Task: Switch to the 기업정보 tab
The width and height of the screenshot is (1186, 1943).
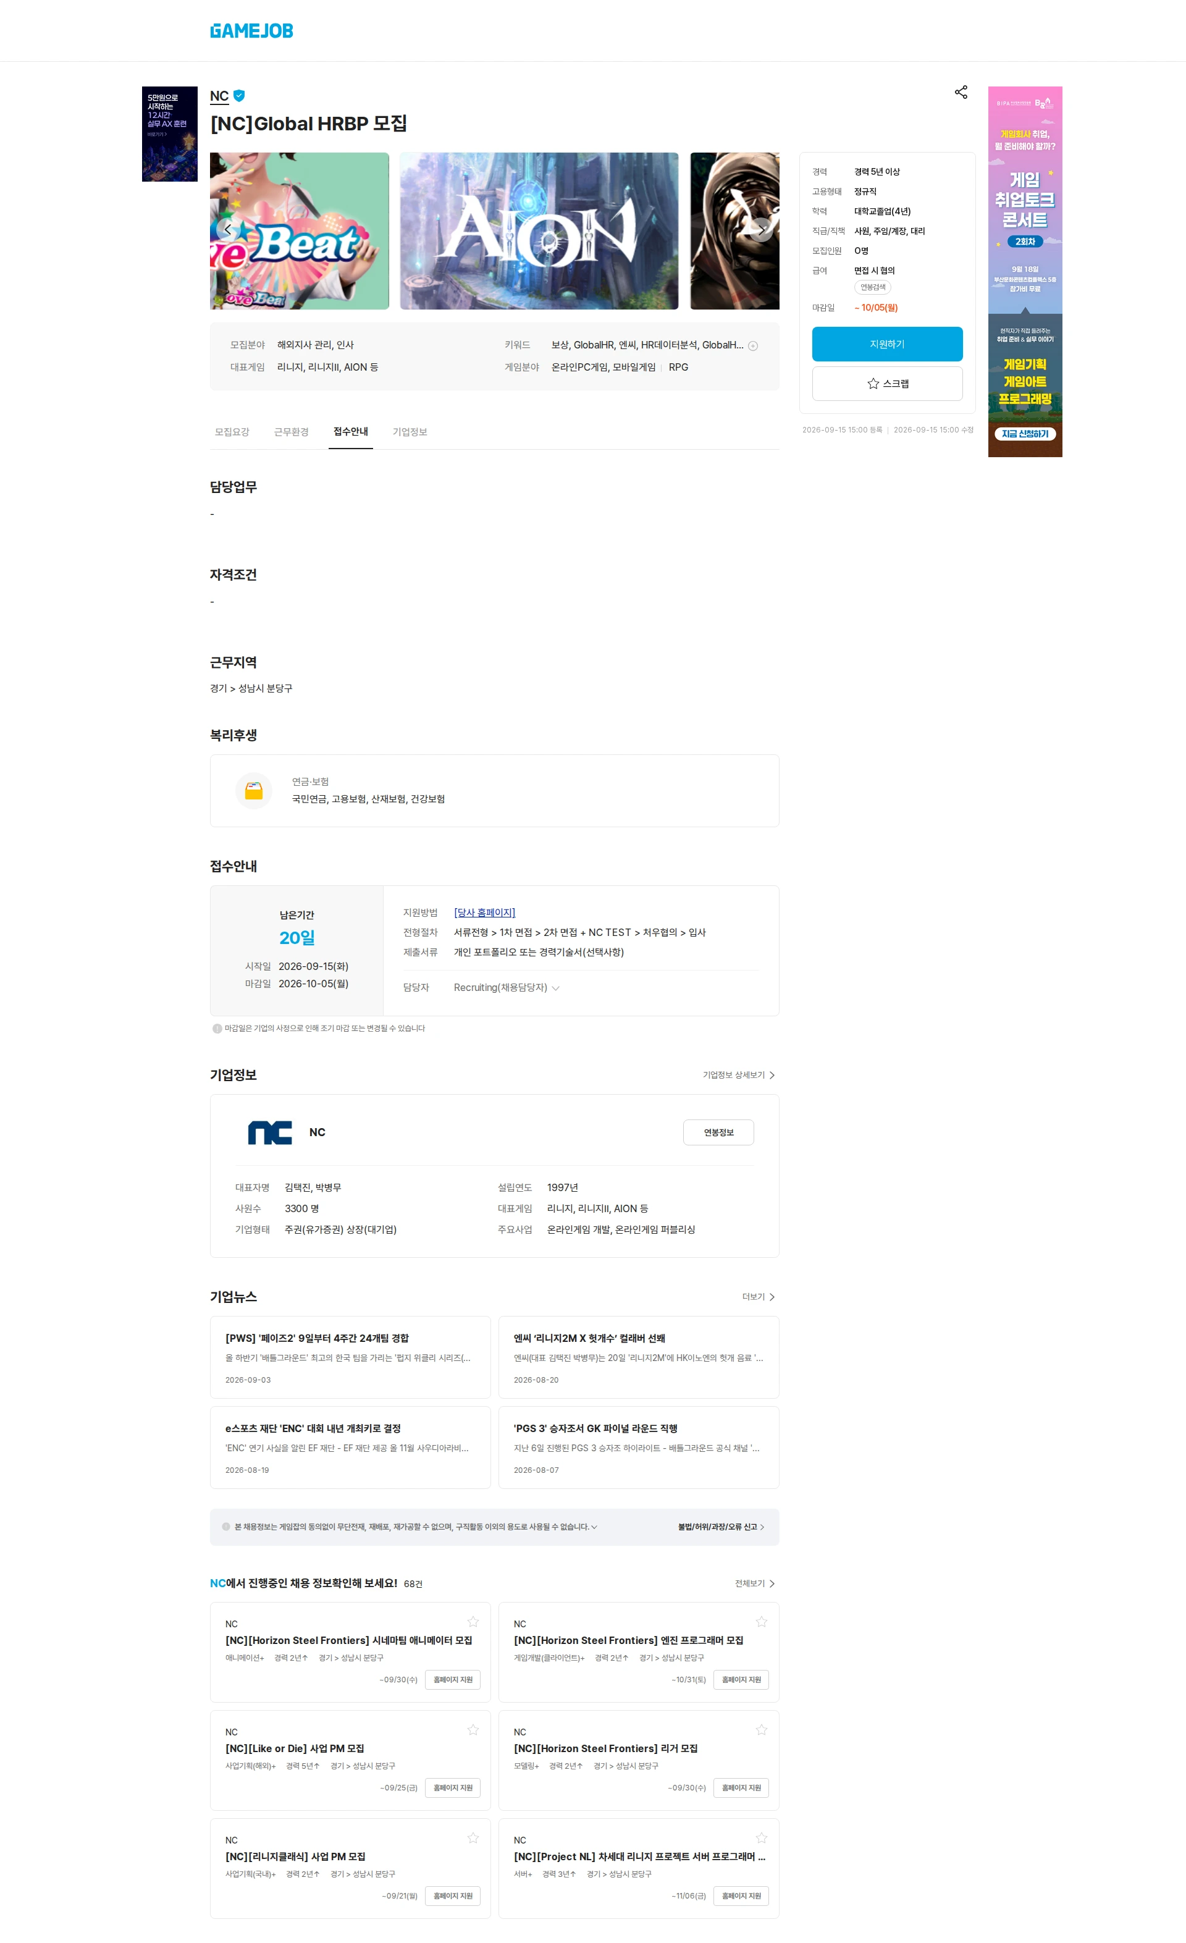Action: 410,432
